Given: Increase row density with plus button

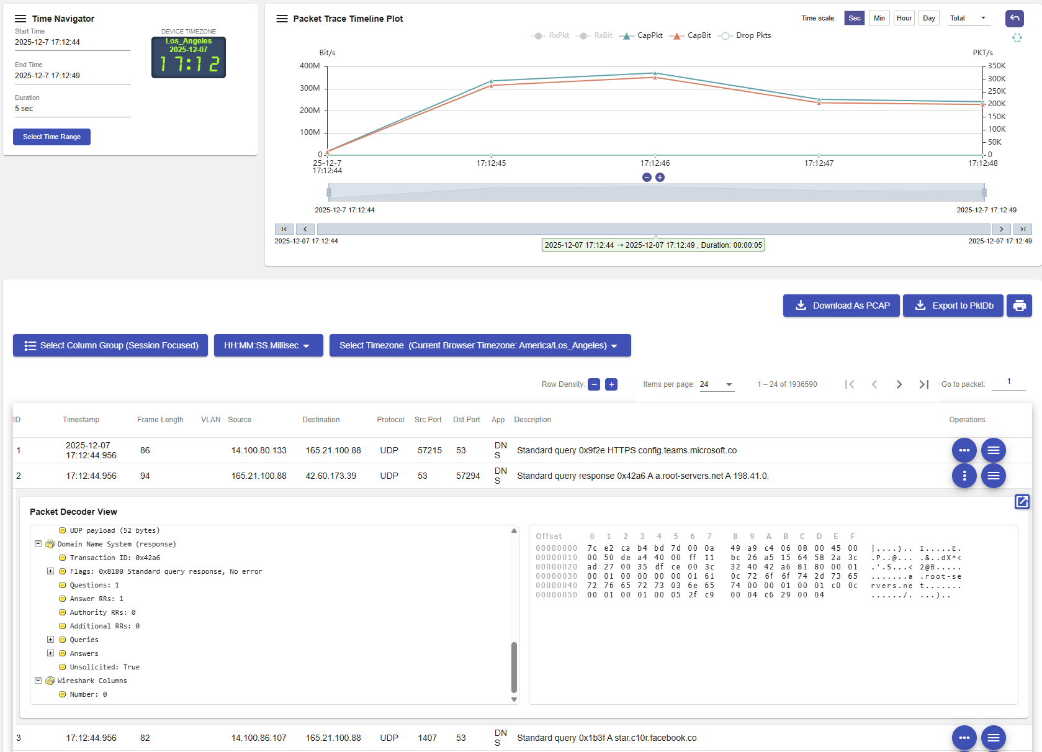Looking at the screenshot, I should pos(611,384).
